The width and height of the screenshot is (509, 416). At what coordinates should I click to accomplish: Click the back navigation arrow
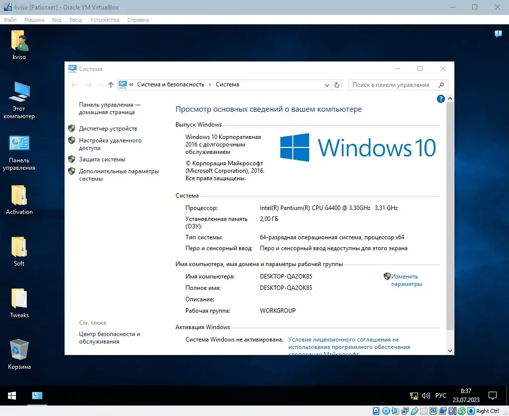tap(75, 85)
